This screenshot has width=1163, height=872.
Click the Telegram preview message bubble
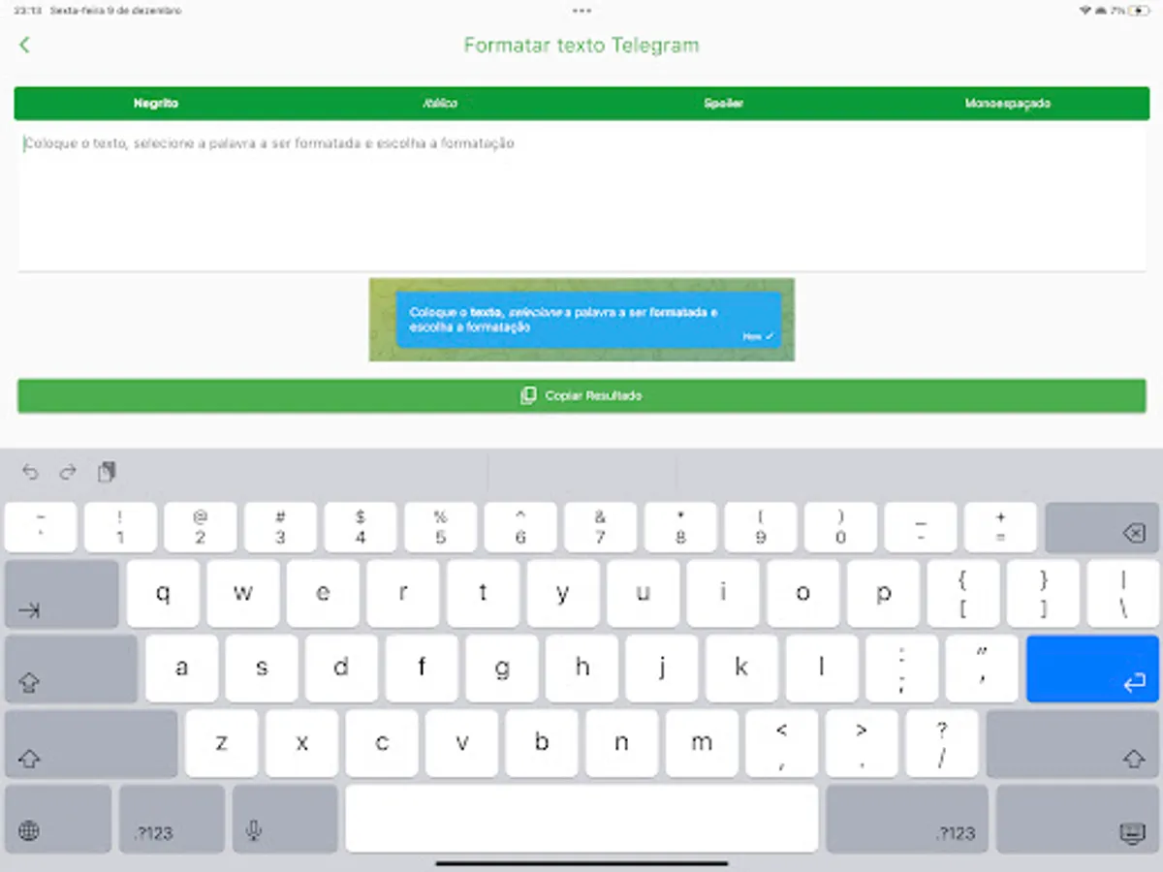[588, 320]
